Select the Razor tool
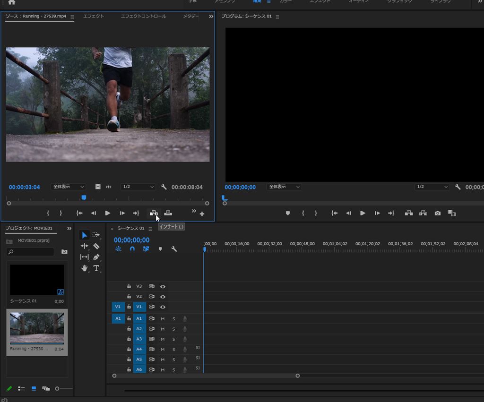 click(x=96, y=246)
